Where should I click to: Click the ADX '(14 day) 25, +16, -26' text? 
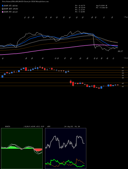pyautogui.click(x=72, y=126)
